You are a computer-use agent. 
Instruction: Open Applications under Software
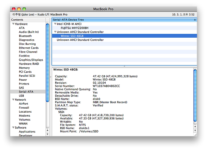click(27, 132)
